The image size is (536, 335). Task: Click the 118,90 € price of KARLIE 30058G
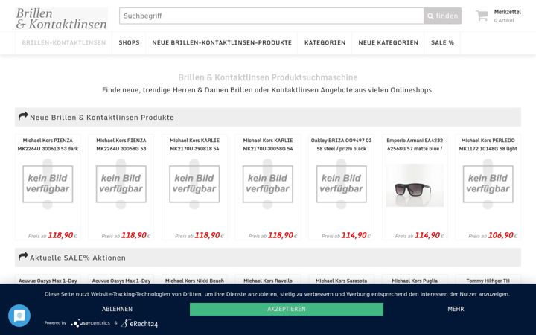282,235
